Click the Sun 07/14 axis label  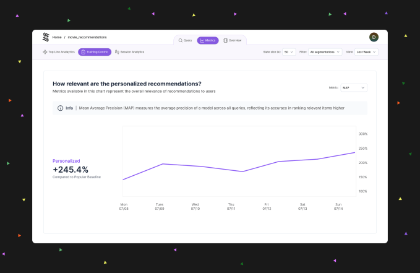(x=338, y=206)
